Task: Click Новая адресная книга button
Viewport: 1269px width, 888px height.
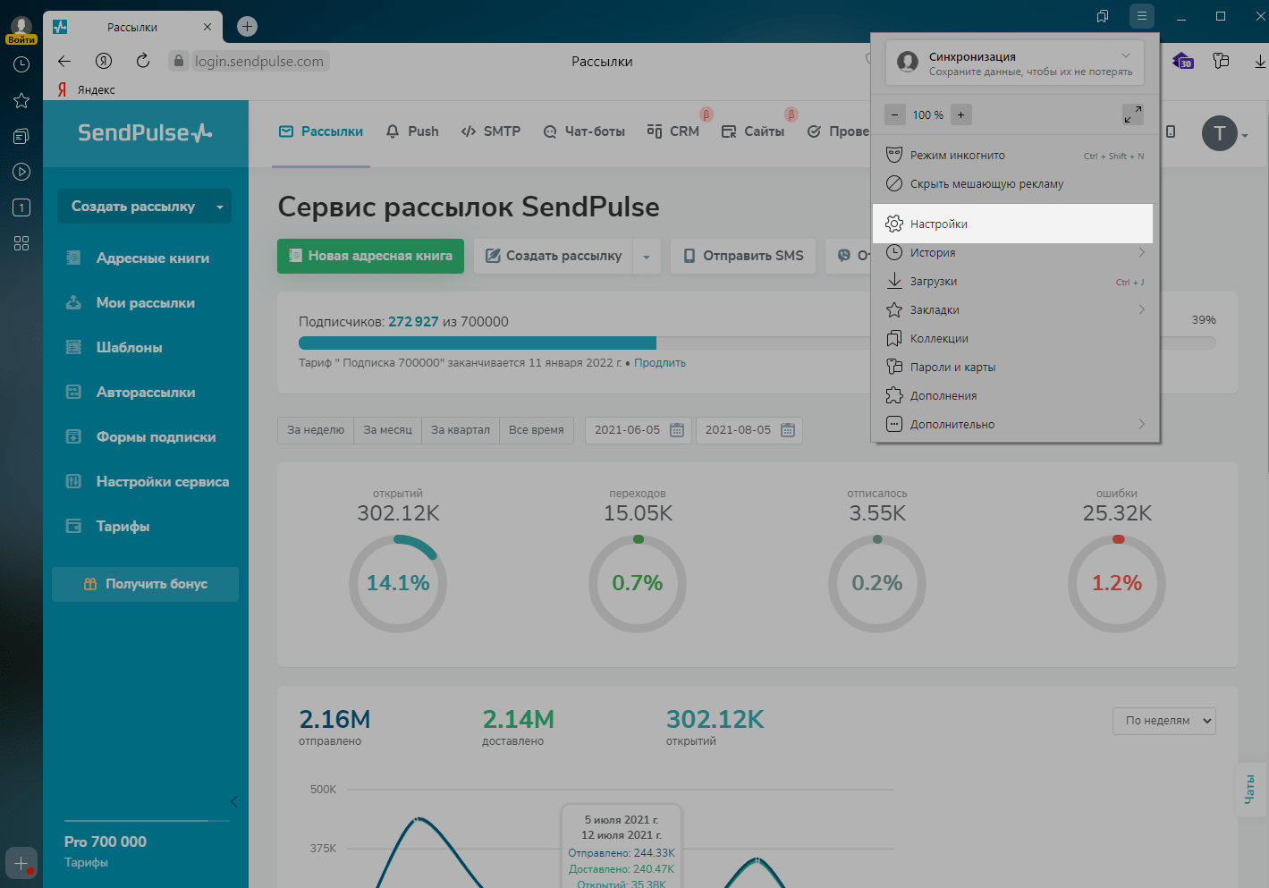Action: [370, 256]
